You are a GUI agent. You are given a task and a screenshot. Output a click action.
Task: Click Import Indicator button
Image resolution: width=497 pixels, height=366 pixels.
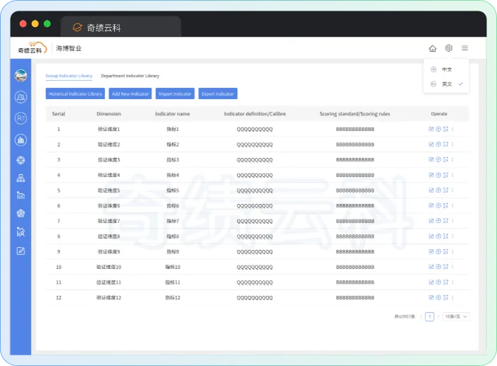click(x=175, y=93)
